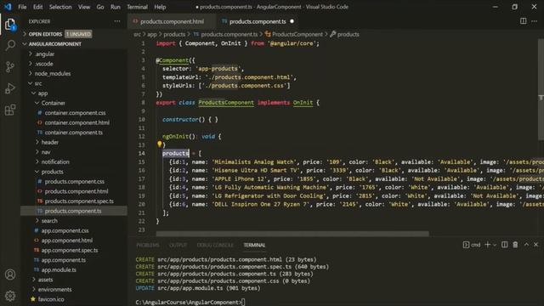Open products.component.spec.ts file
The width and height of the screenshot is (544, 306).
click(x=79, y=201)
